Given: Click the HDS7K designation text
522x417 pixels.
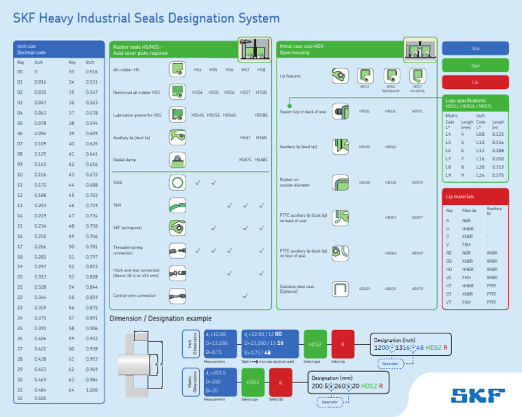Looking at the screenshot, I should click(x=417, y=183).
